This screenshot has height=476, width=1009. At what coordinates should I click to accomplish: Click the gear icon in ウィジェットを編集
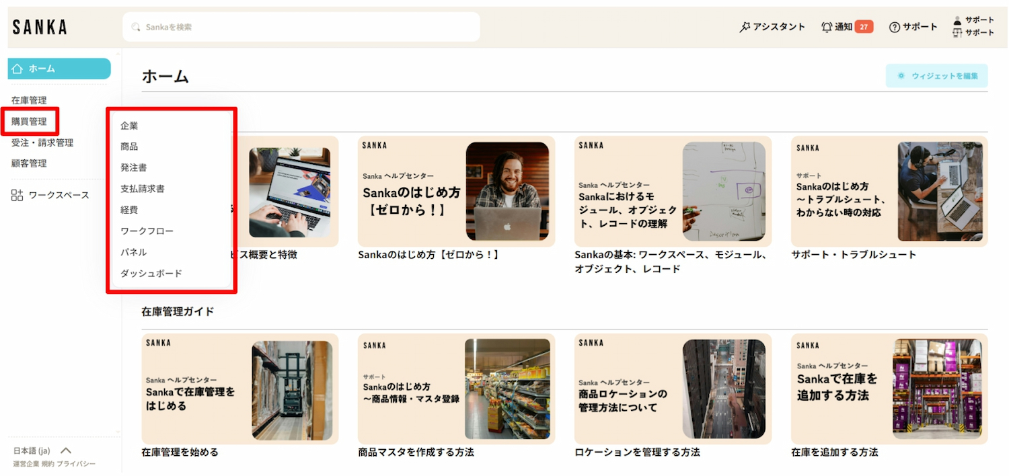[x=901, y=76]
